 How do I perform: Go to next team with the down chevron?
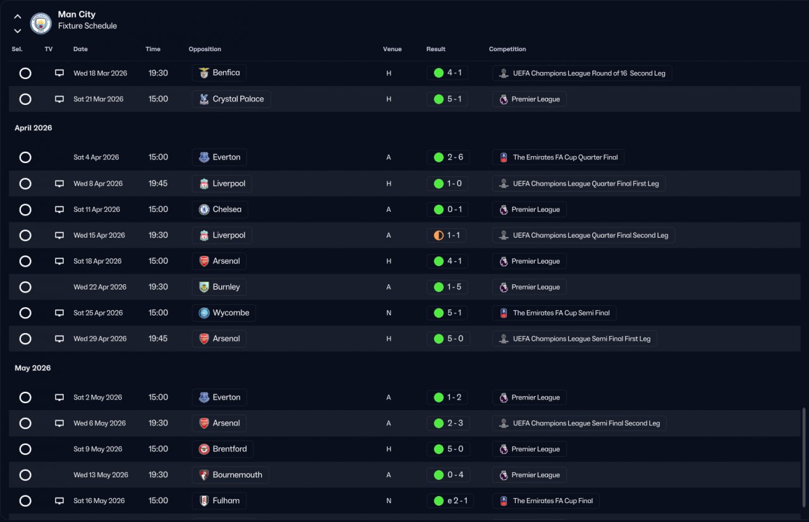coord(18,30)
